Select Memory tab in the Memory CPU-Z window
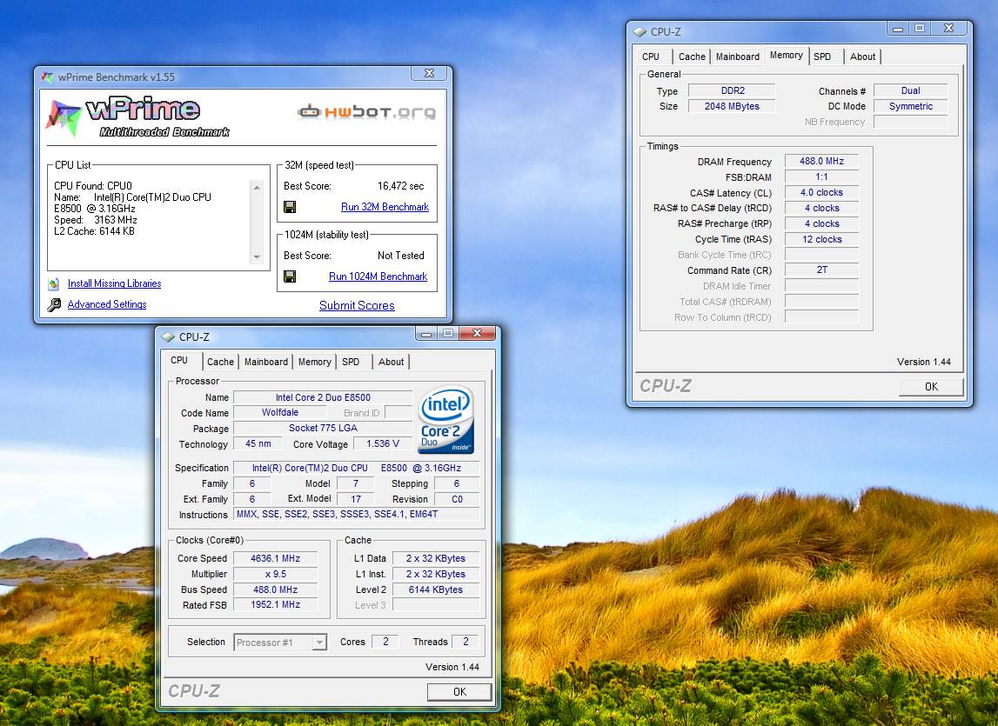The width and height of the screenshot is (998, 726). coord(786,55)
